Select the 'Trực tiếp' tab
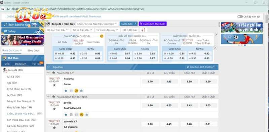The height and width of the screenshot is (132, 269). pos(36,64)
